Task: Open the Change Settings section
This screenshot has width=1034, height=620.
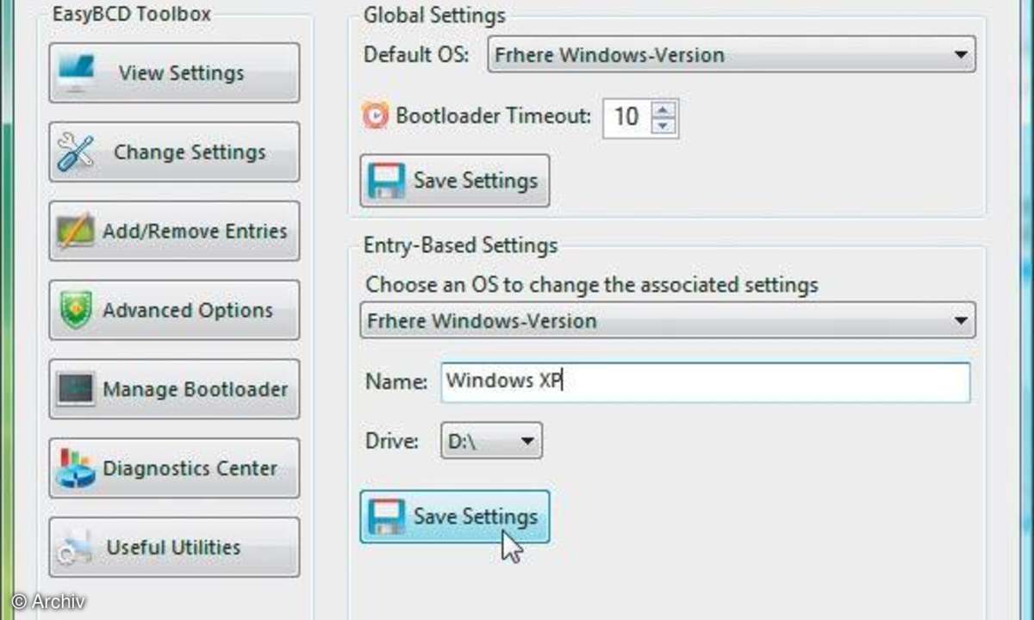Action: [174, 152]
